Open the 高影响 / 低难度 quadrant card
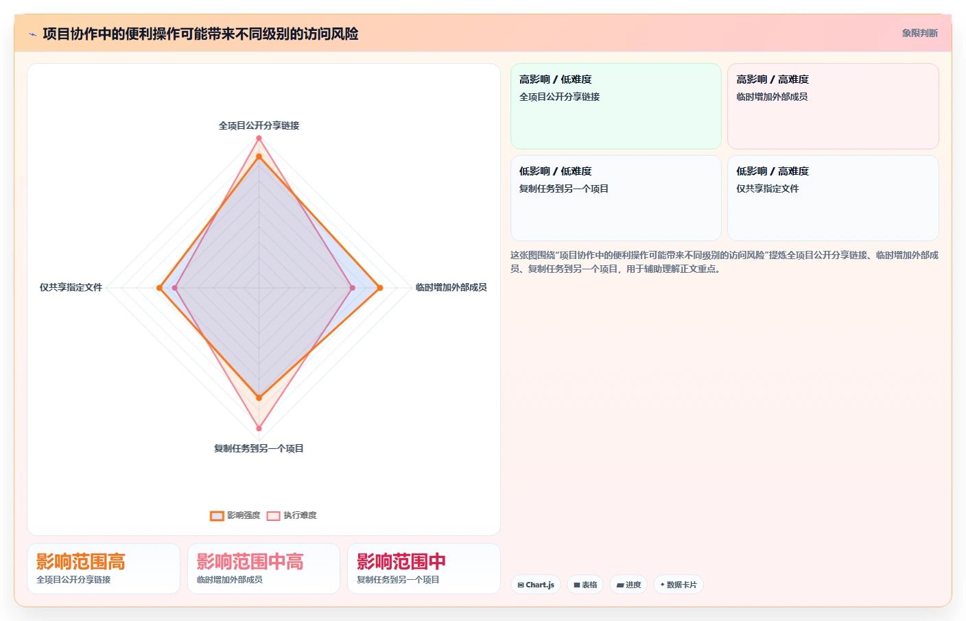This screenshot has height=621, width=966. [x=616, y=106]
